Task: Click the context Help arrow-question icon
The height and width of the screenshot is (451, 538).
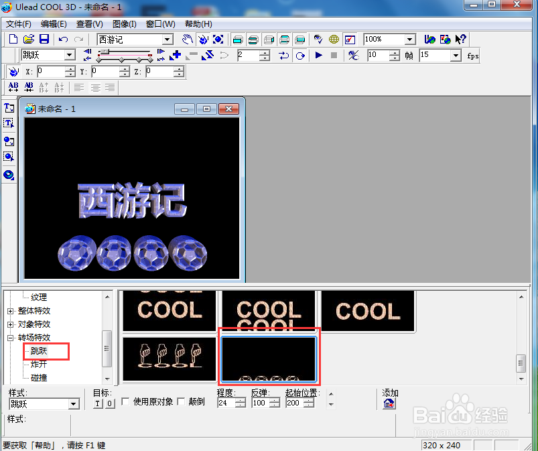Action: (x=460, y=39)
